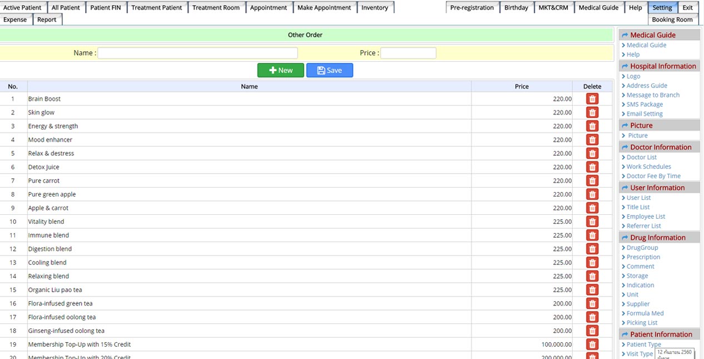Open the Drug Information section header
The width and height of the screenshot is (704, 359).
tap(657, 238)
